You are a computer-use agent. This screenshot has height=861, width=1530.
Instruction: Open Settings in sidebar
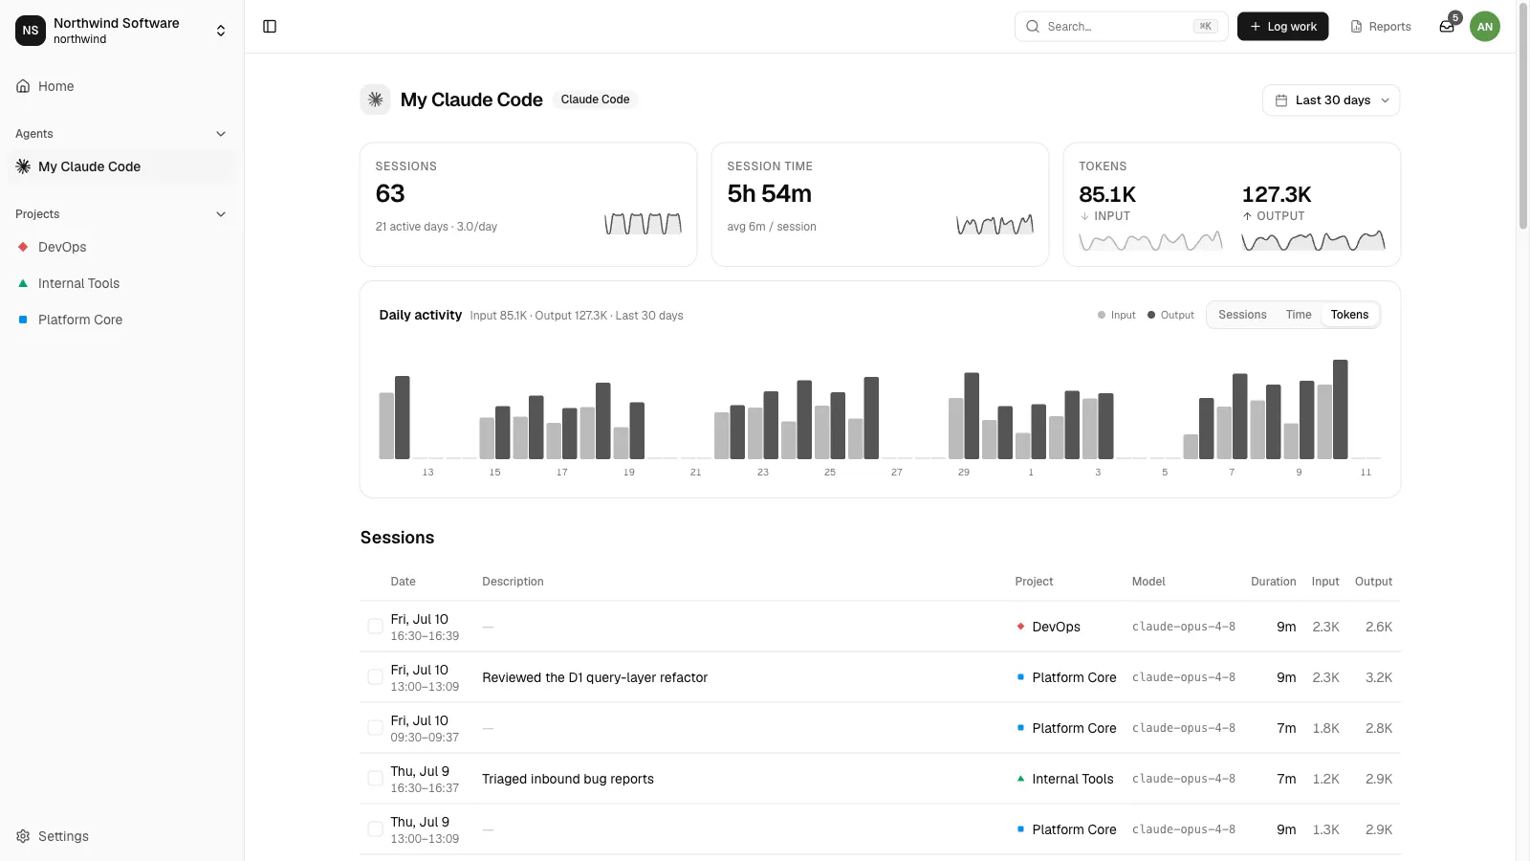click(122, 836)
